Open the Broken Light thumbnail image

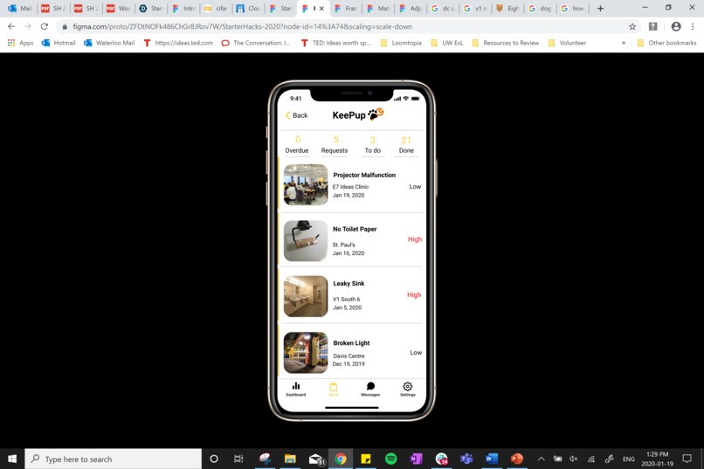click(x=306, y=353)
